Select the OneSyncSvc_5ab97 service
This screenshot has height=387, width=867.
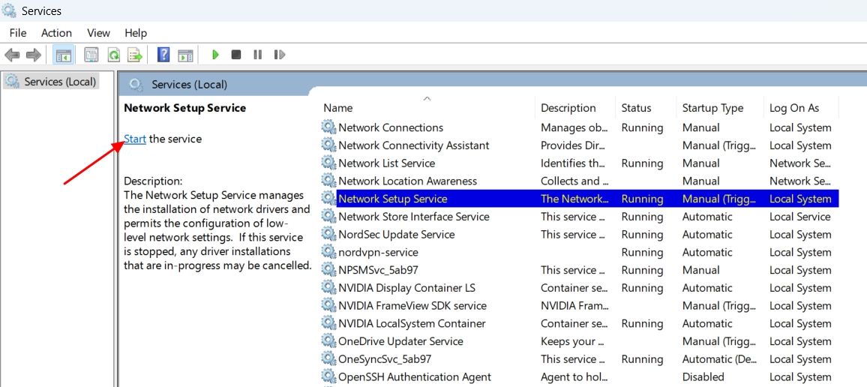[x=579, y=359]
